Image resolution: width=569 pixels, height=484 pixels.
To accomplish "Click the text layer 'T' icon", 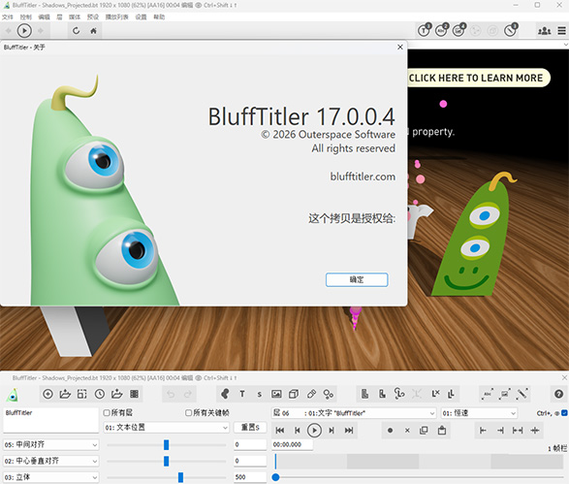I will click(242, 394).
